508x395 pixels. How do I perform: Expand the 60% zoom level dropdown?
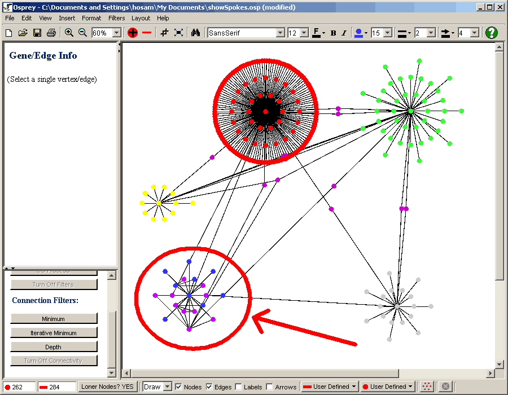(x=117, y=33)
